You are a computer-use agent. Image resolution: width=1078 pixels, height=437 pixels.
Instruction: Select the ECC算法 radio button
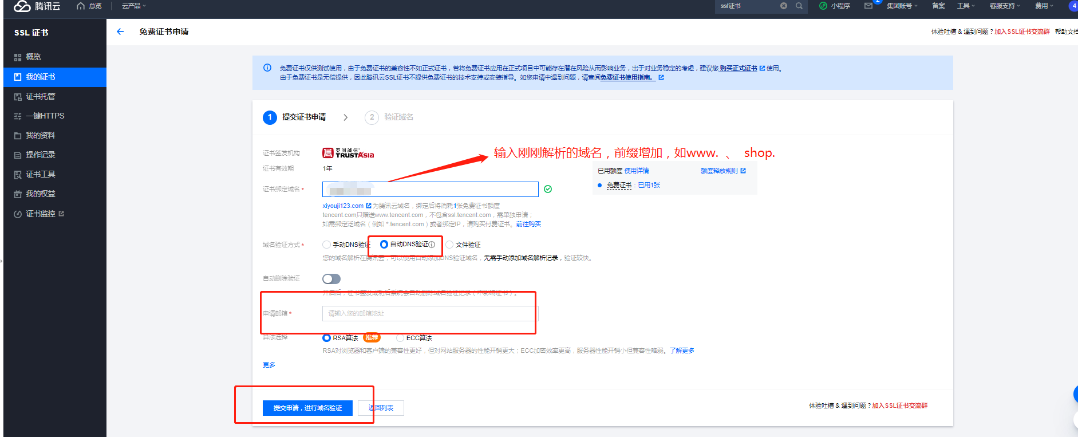(400, 338)
